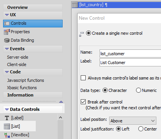Open the Overview section

tap(33, 7)
